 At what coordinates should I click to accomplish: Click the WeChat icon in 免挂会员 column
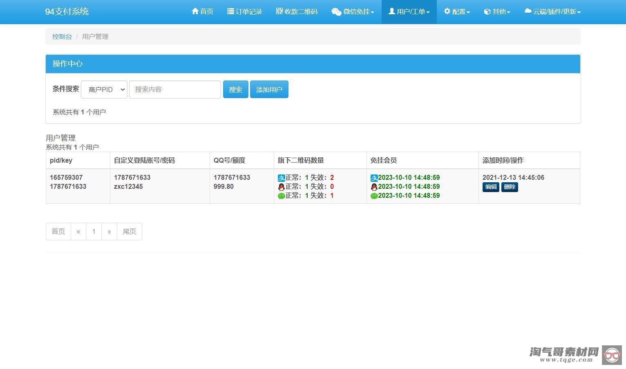(374, 196)
